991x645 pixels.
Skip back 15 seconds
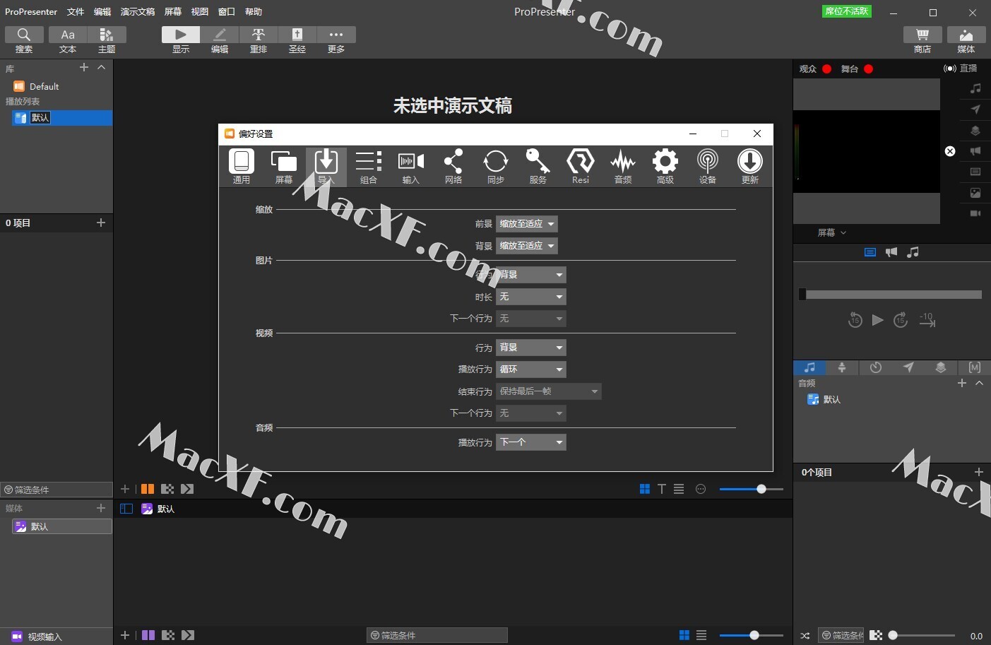pos(855,320)
